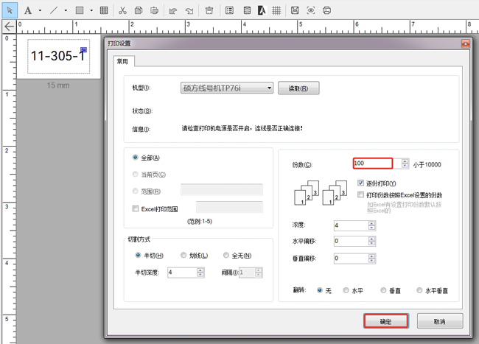Click the 范围 page range input field
479x344 pixels.
222,189
